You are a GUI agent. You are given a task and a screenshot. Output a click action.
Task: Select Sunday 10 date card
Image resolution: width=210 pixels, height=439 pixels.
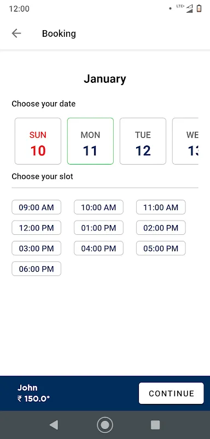point(38,141)
